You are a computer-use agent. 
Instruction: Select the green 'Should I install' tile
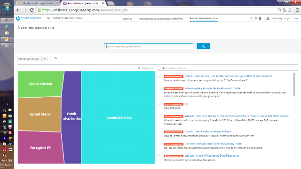click(x=40, y=84)
